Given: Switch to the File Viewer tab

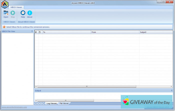Looking at the screenshot, I should [64, 103].
